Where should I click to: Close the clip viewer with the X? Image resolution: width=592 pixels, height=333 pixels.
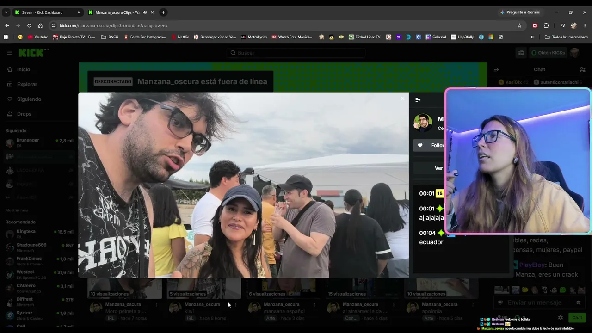click(x=402, y=99)
